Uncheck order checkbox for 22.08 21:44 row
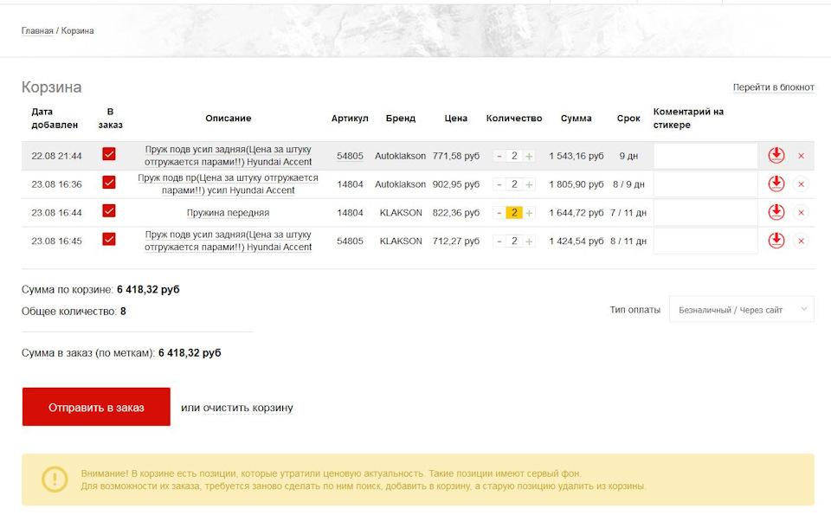831x515 pixels. pyautogui.click(x=109, y=154)
